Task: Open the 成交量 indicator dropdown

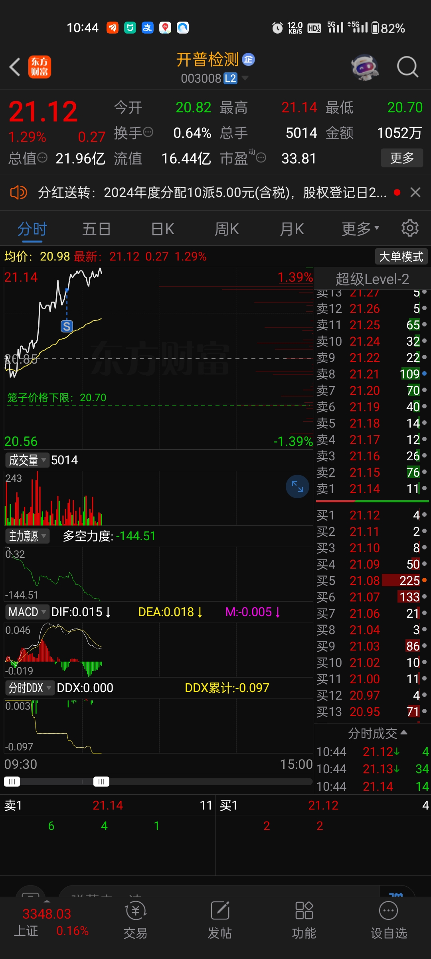Action: point(27,460)
